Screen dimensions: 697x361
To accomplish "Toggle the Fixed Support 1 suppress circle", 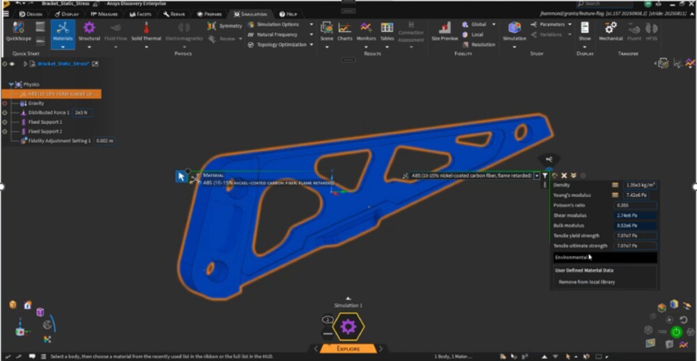I will tap(5, 122).
